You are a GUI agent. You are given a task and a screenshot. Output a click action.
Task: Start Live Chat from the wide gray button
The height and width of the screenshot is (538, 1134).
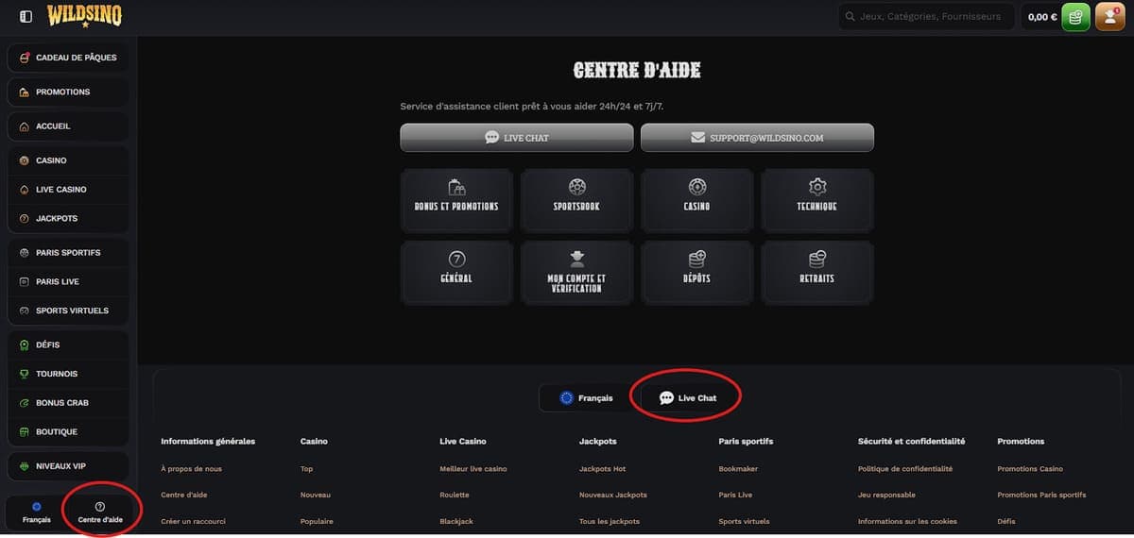point(517,138)
